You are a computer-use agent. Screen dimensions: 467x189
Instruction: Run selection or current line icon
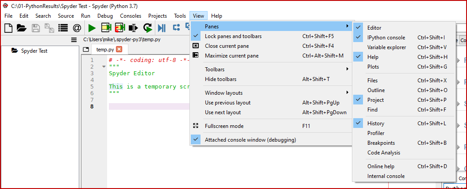133,28
